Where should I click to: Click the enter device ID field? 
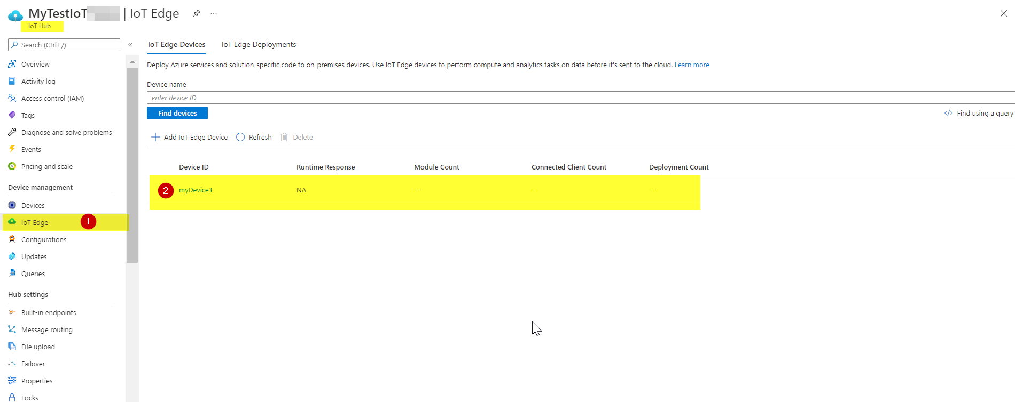pos(581,98)
